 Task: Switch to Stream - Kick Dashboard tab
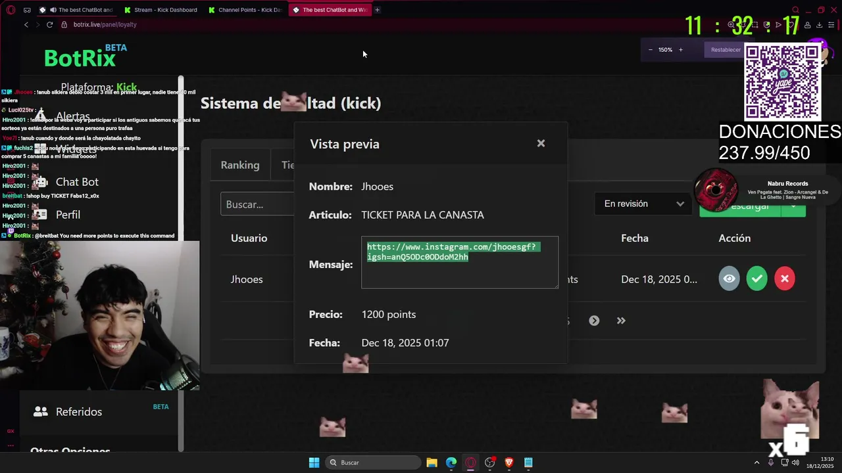[162, 10]
